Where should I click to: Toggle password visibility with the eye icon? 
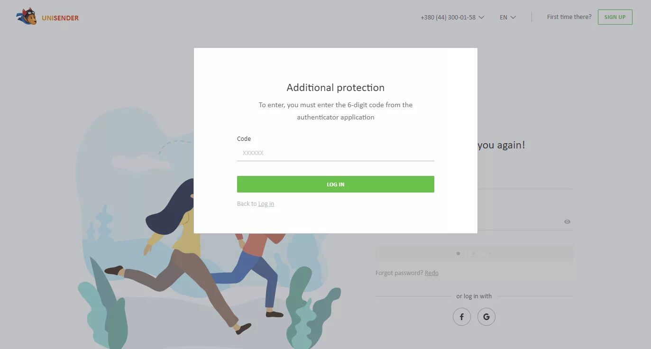[567, 221]
